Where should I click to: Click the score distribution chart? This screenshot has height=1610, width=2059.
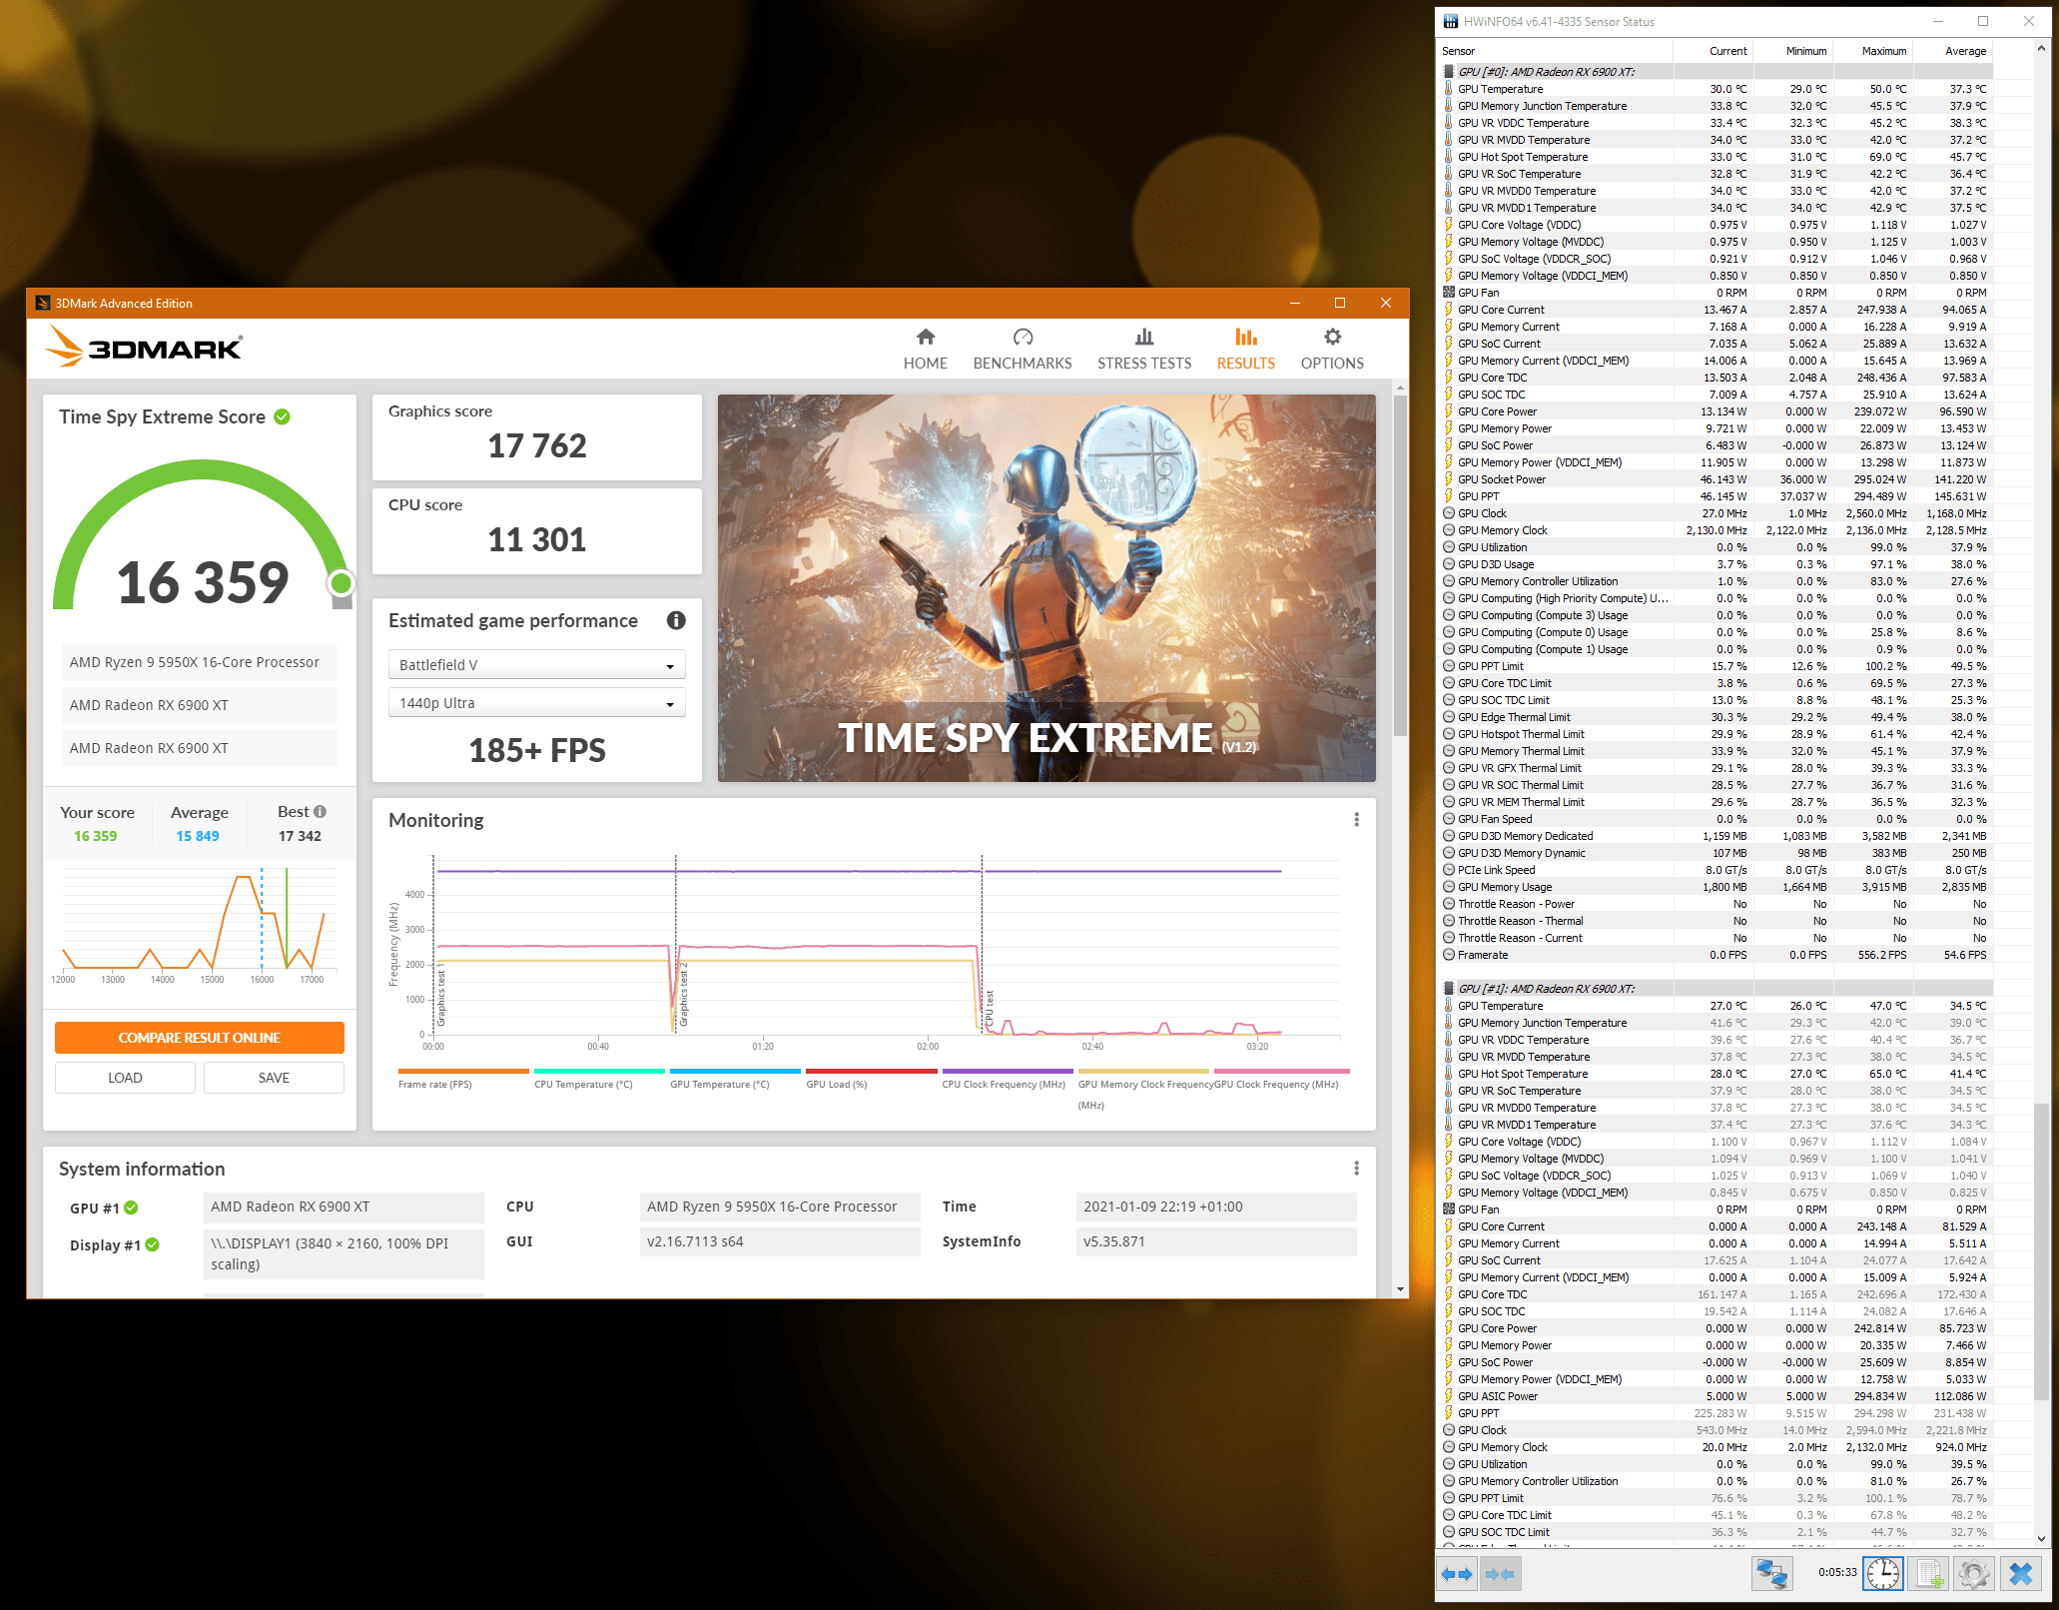[x=199, y=924]
